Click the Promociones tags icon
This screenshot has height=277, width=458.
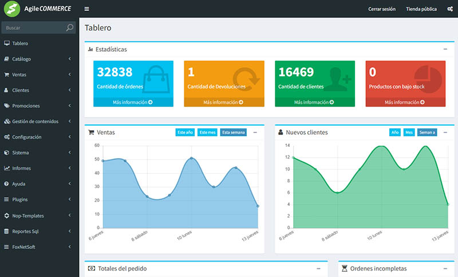pyautogui.click(x=7, y=106)
